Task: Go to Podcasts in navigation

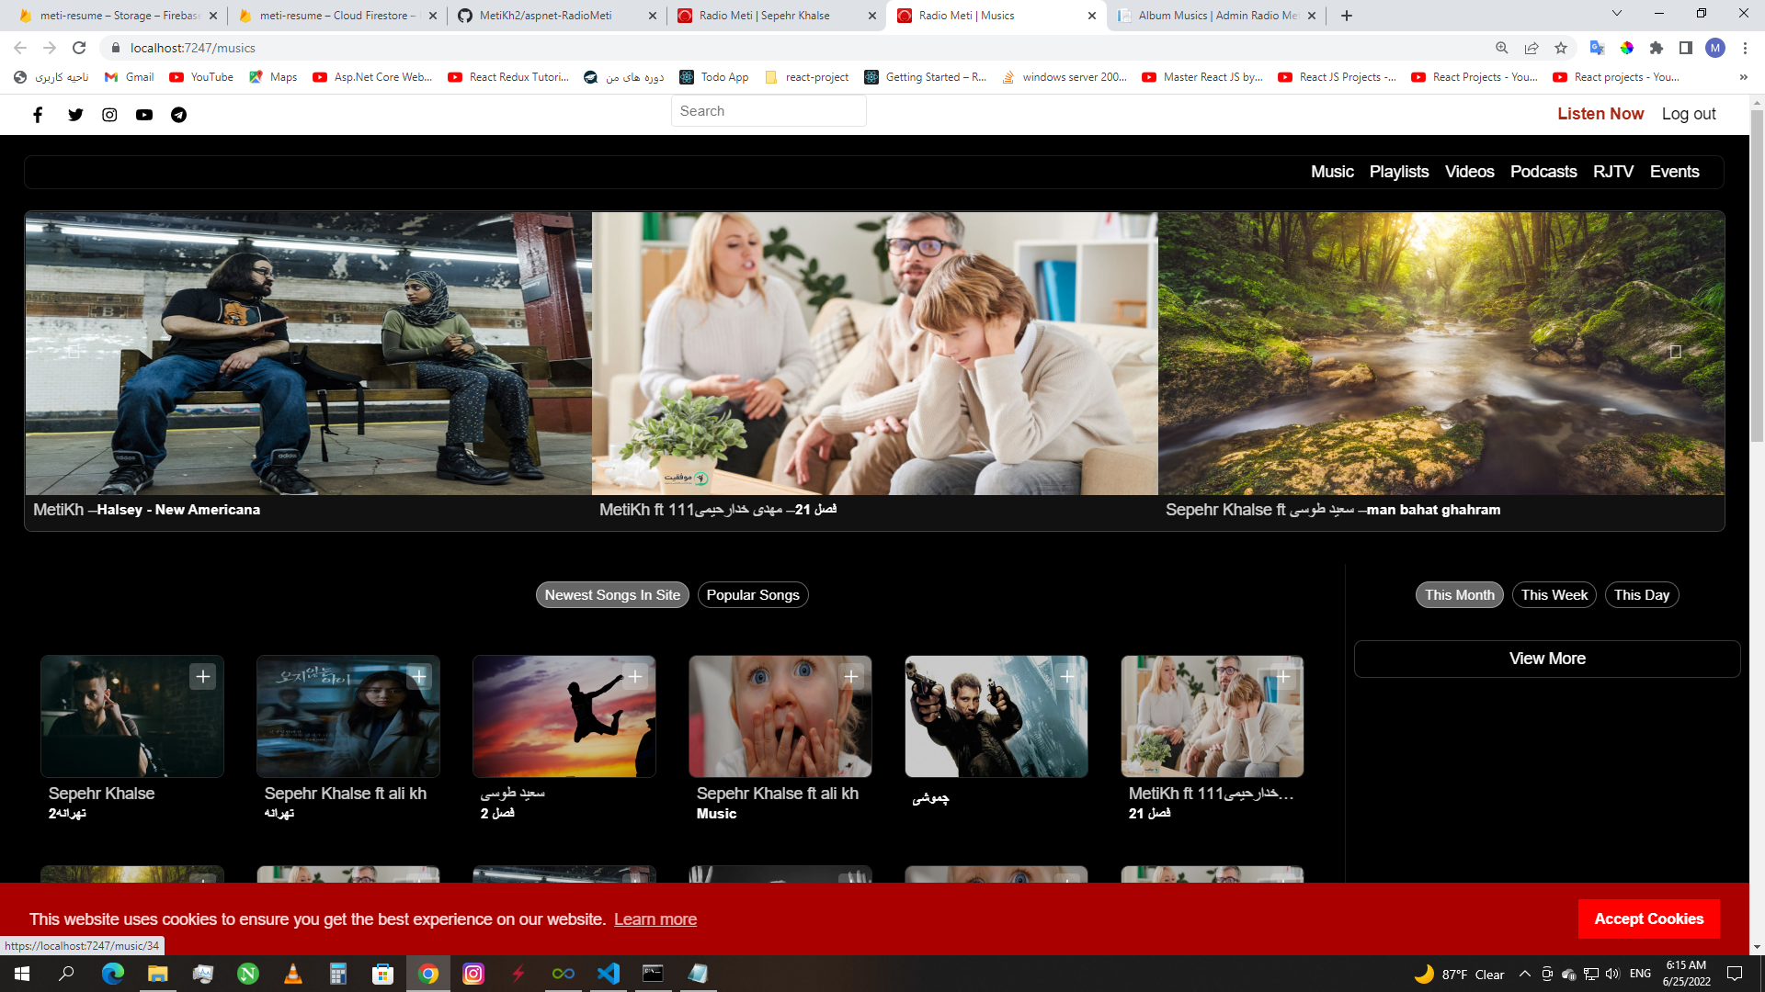Action: pyautogui.click(x=1543, y=172)
